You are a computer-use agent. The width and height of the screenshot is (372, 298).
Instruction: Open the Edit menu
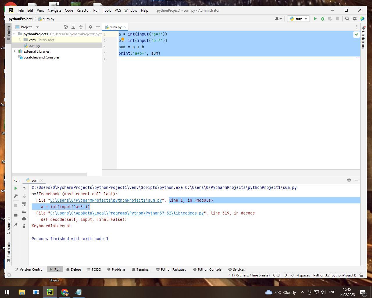coord(30,10)
